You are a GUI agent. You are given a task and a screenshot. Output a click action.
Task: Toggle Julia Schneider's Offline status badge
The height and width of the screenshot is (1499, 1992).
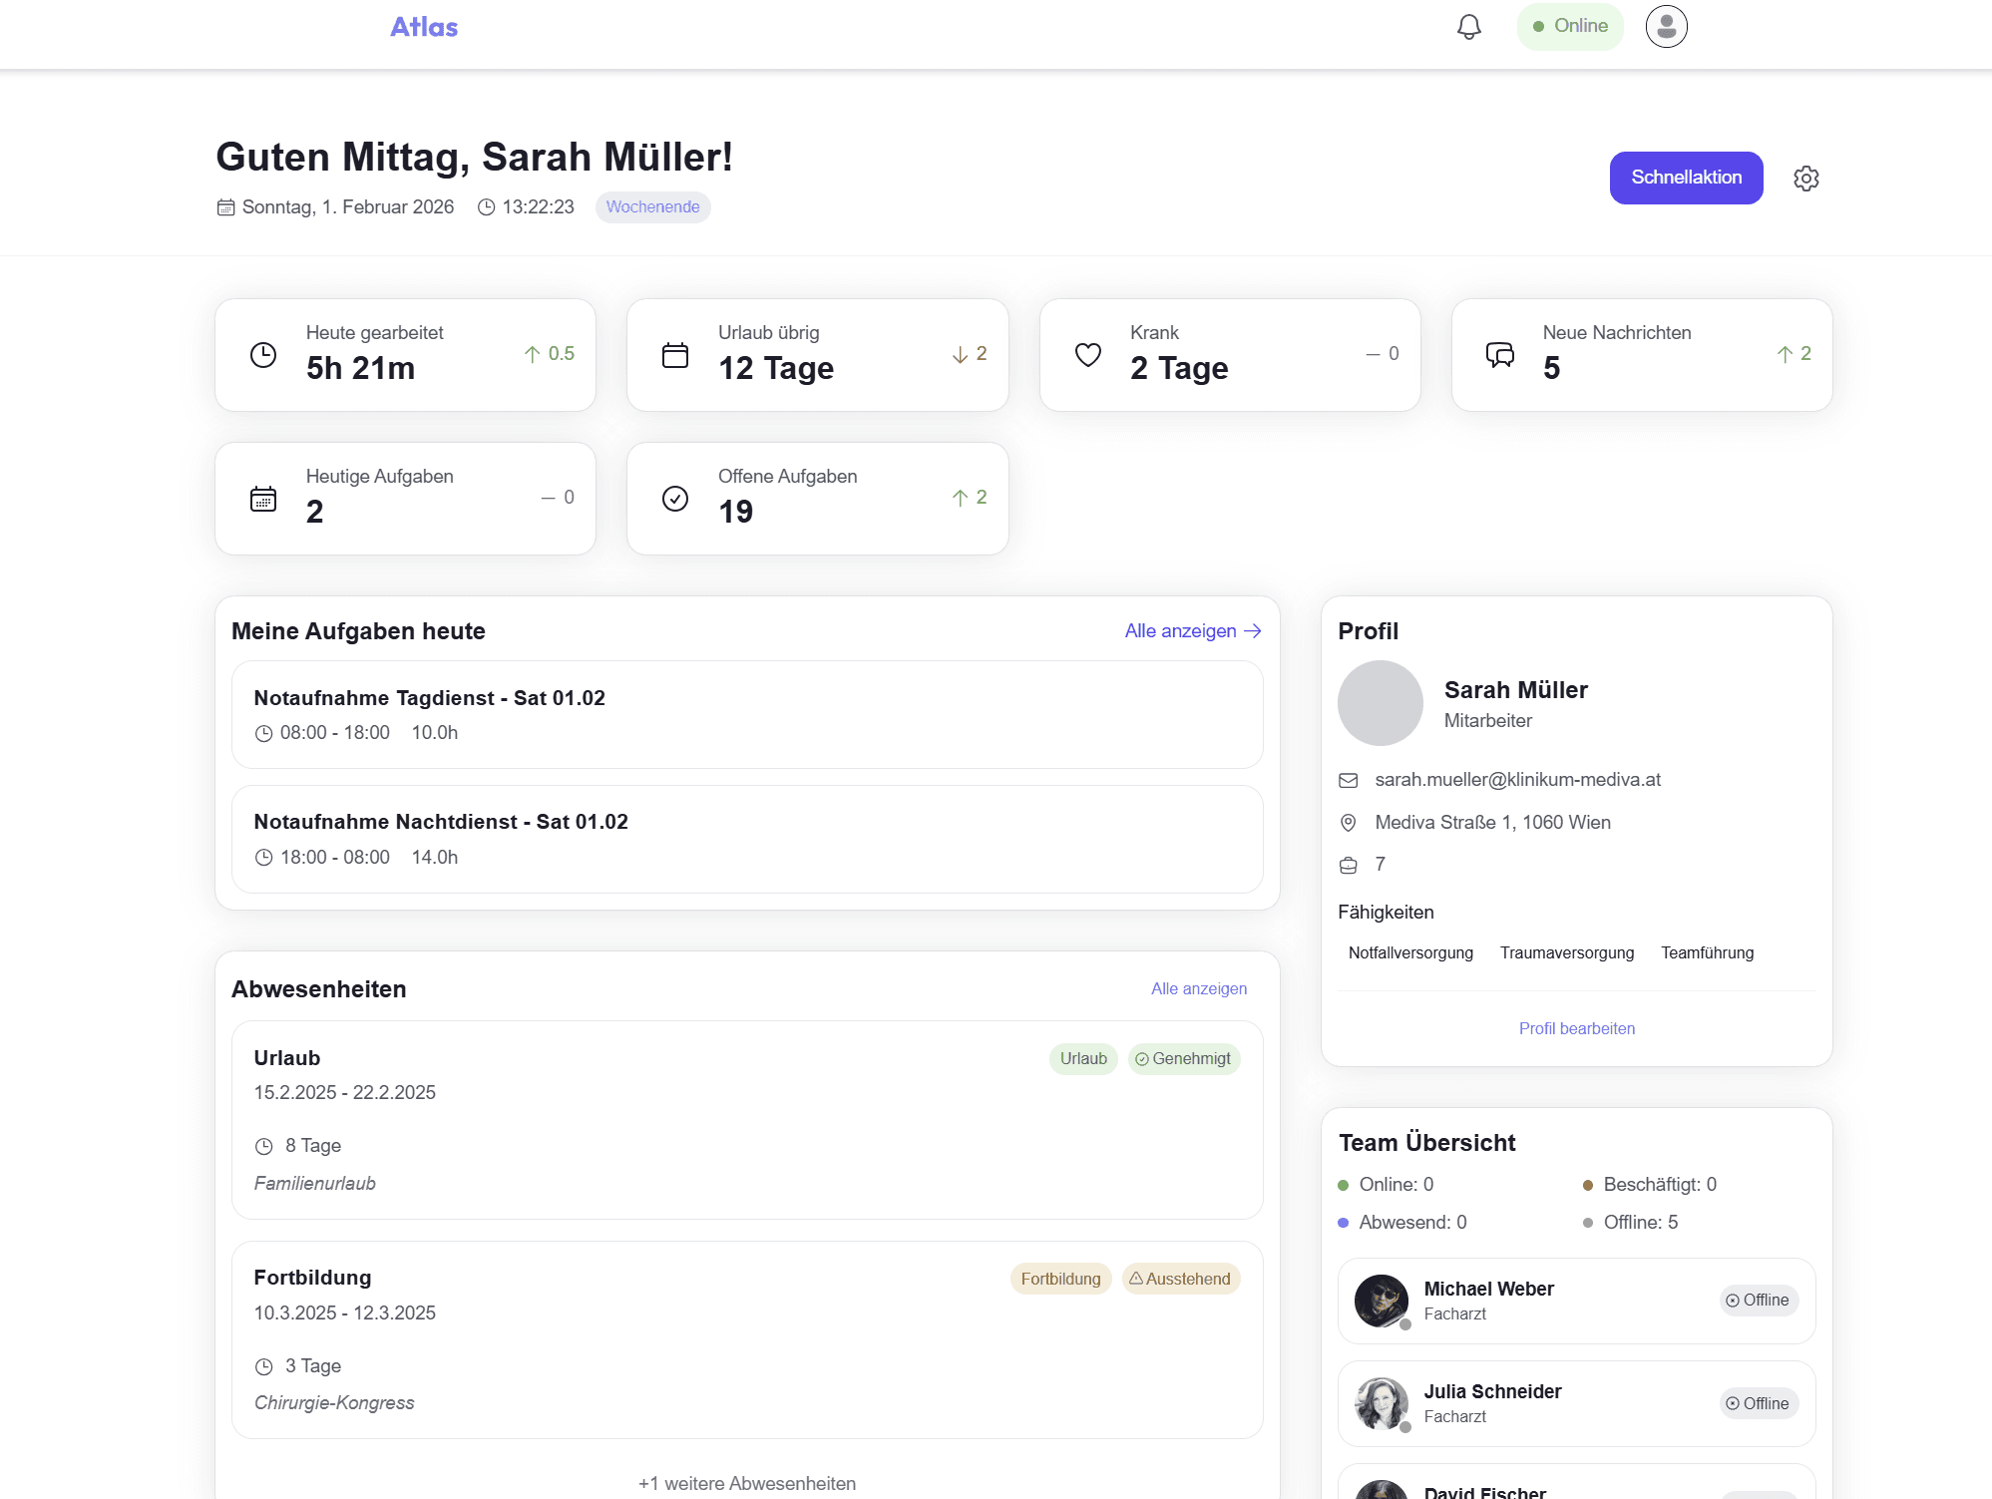point(1758,1403)
